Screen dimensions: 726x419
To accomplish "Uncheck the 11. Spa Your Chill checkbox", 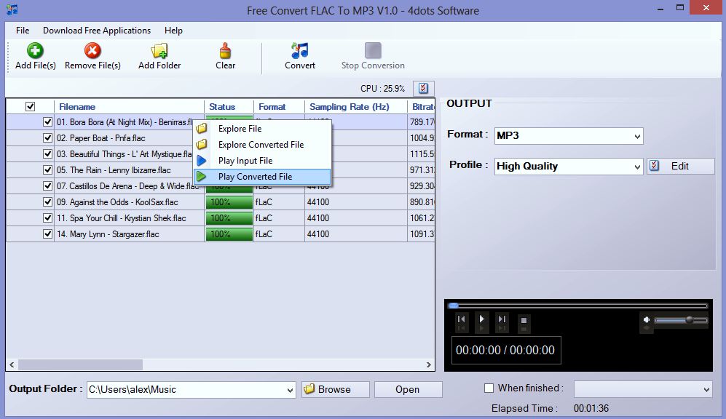I will pos(47,218).
